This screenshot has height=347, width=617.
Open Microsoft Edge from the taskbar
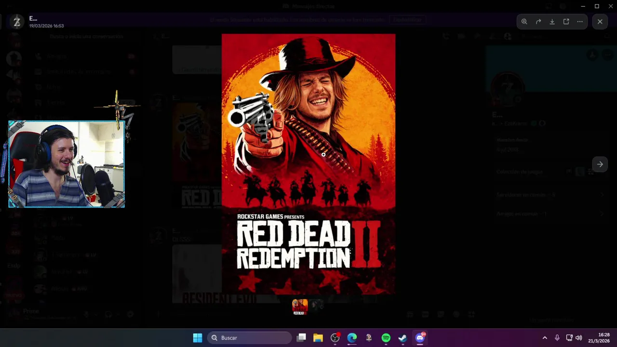(x=352, y=338)
